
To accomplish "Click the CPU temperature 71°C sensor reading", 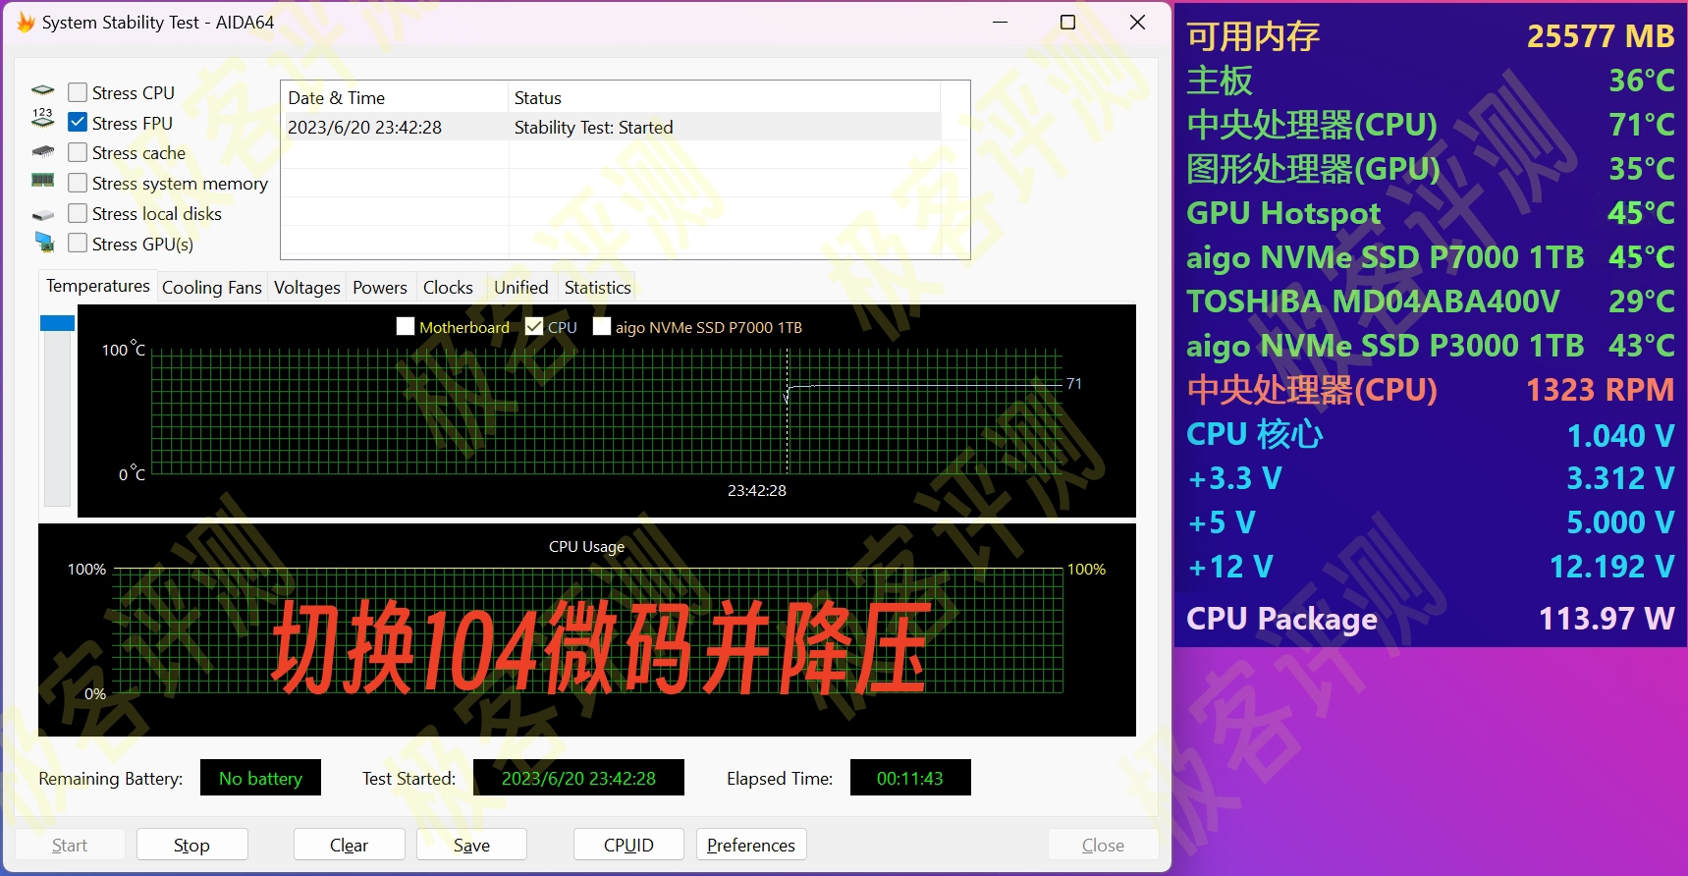I will tap(1641, 125).
